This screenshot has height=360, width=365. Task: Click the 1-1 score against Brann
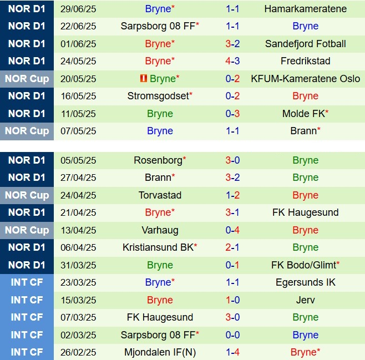point(232,131)
